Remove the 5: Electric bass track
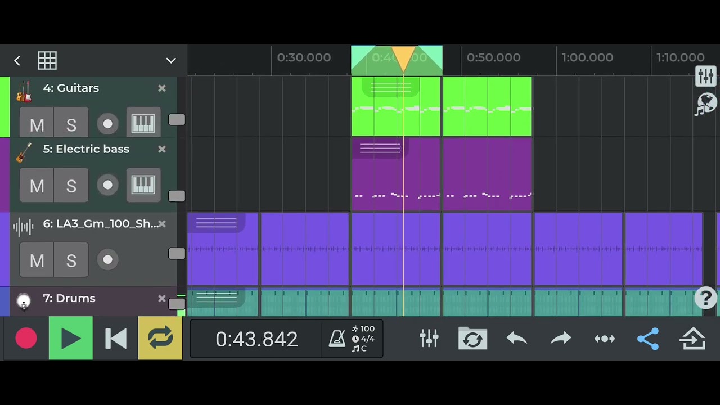 (162, 149)
